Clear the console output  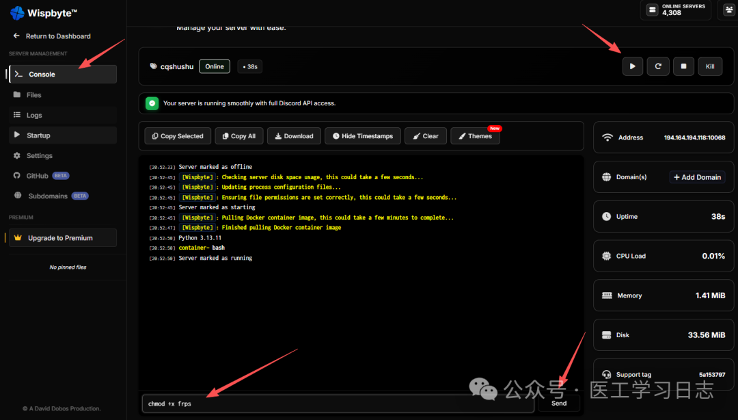pos(426,136)
